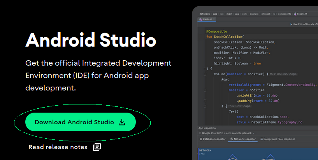Click the java breadcrumb segment

[x=237, y=14]
